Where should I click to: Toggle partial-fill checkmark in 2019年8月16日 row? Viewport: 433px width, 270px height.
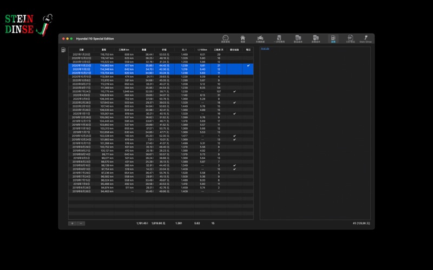point(234,165)
